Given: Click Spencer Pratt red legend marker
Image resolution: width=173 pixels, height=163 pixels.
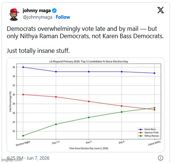Looking at the screenshot, I should [141, 133].
